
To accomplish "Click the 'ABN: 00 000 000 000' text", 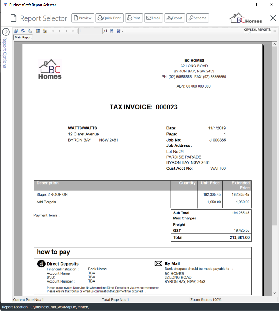I will [193, 86].
